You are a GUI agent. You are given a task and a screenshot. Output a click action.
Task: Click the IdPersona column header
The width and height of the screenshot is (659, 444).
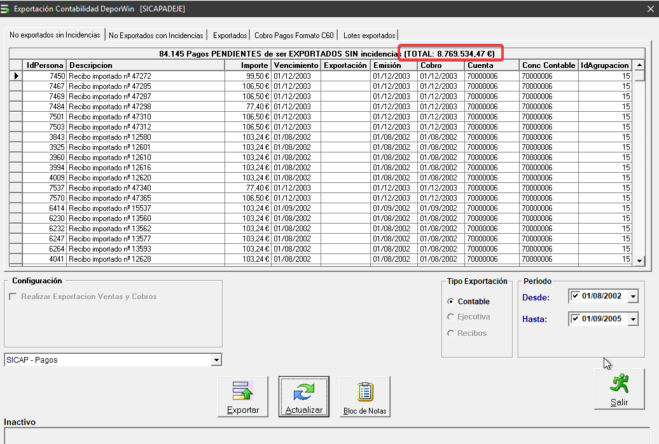(44, 65)
